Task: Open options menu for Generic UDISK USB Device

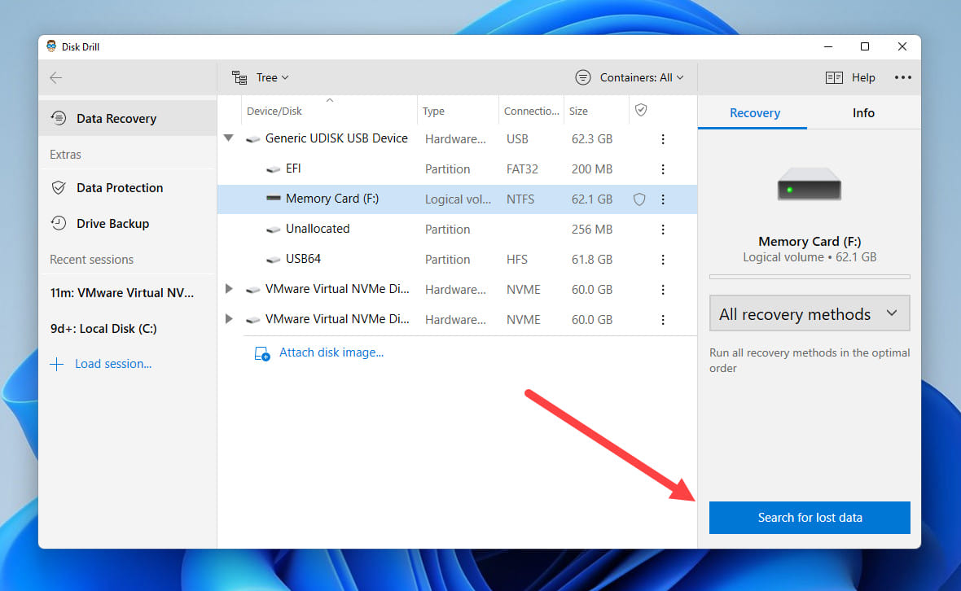Action: [x=663, y=139]
